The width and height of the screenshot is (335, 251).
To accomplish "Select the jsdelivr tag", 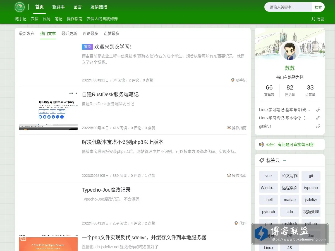I will pos(311,200).
